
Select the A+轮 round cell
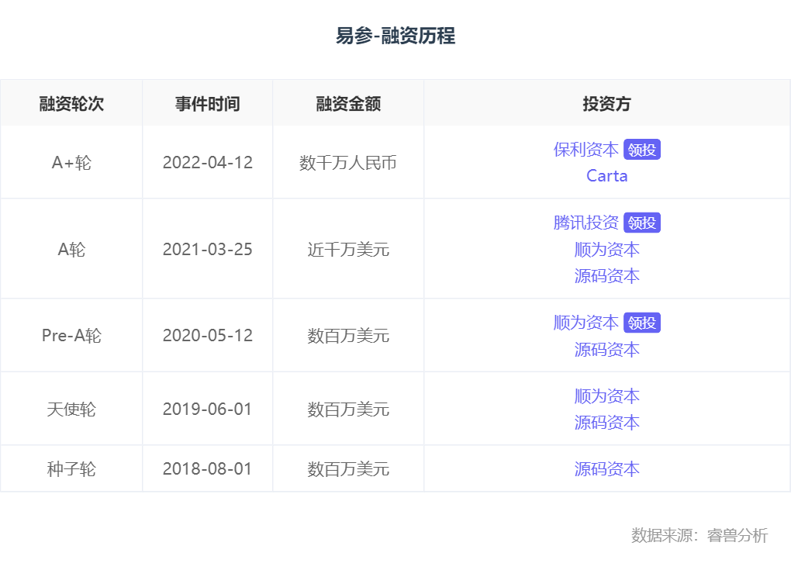pyautogui.click(x=71, y=162)
